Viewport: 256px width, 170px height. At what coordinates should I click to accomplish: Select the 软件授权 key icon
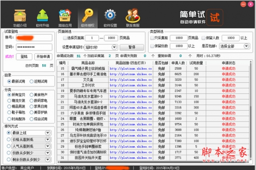point(87,15)
